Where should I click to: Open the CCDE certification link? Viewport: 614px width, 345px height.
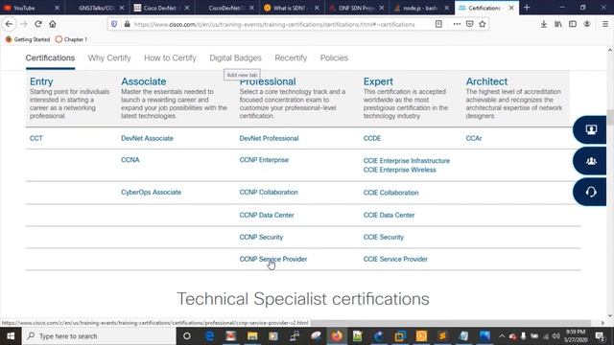pyautogui.click(x=372, y=138)
